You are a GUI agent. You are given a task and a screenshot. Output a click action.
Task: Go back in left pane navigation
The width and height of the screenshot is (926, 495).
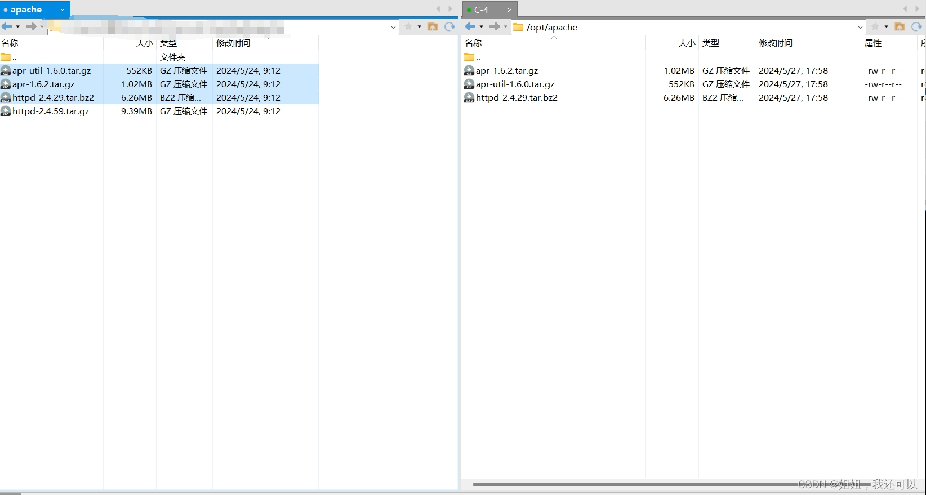click(7, 26)
